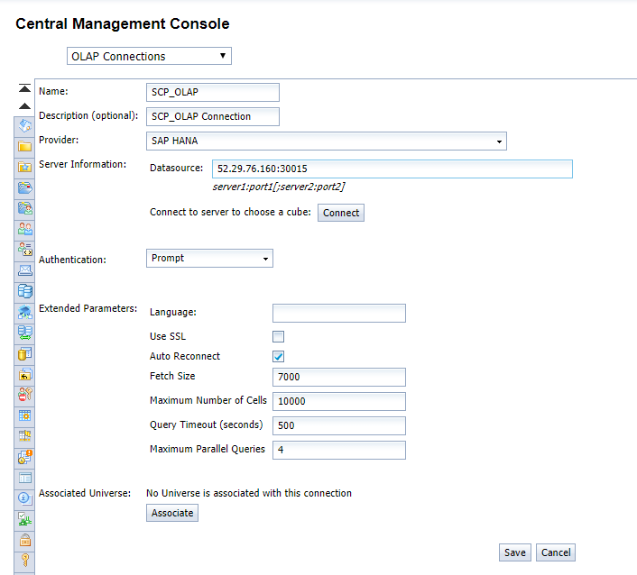Uncheck the Auto Reconnect checkbox

(278, 356)
